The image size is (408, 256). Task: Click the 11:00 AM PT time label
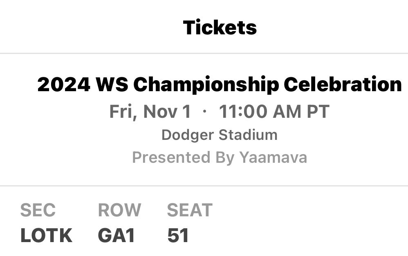pos(275,111)
